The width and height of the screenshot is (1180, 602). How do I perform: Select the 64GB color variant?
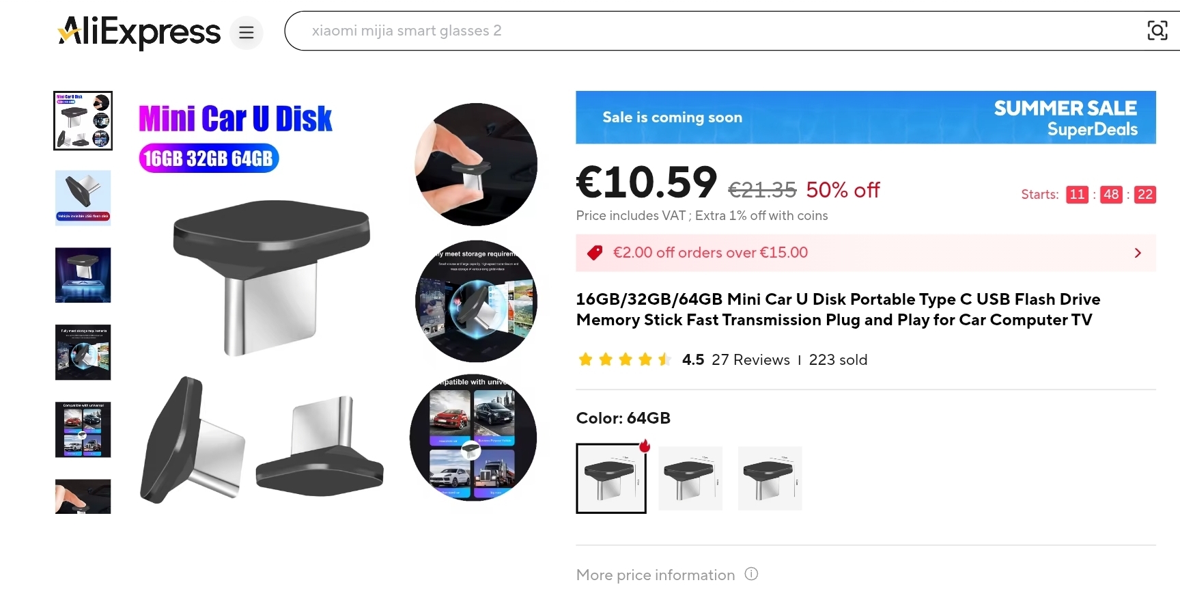point(611,478)
